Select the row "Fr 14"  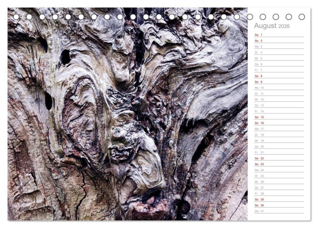click(x=279, y=111)
